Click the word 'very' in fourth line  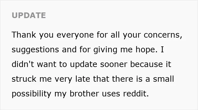[x=63, y=79]
